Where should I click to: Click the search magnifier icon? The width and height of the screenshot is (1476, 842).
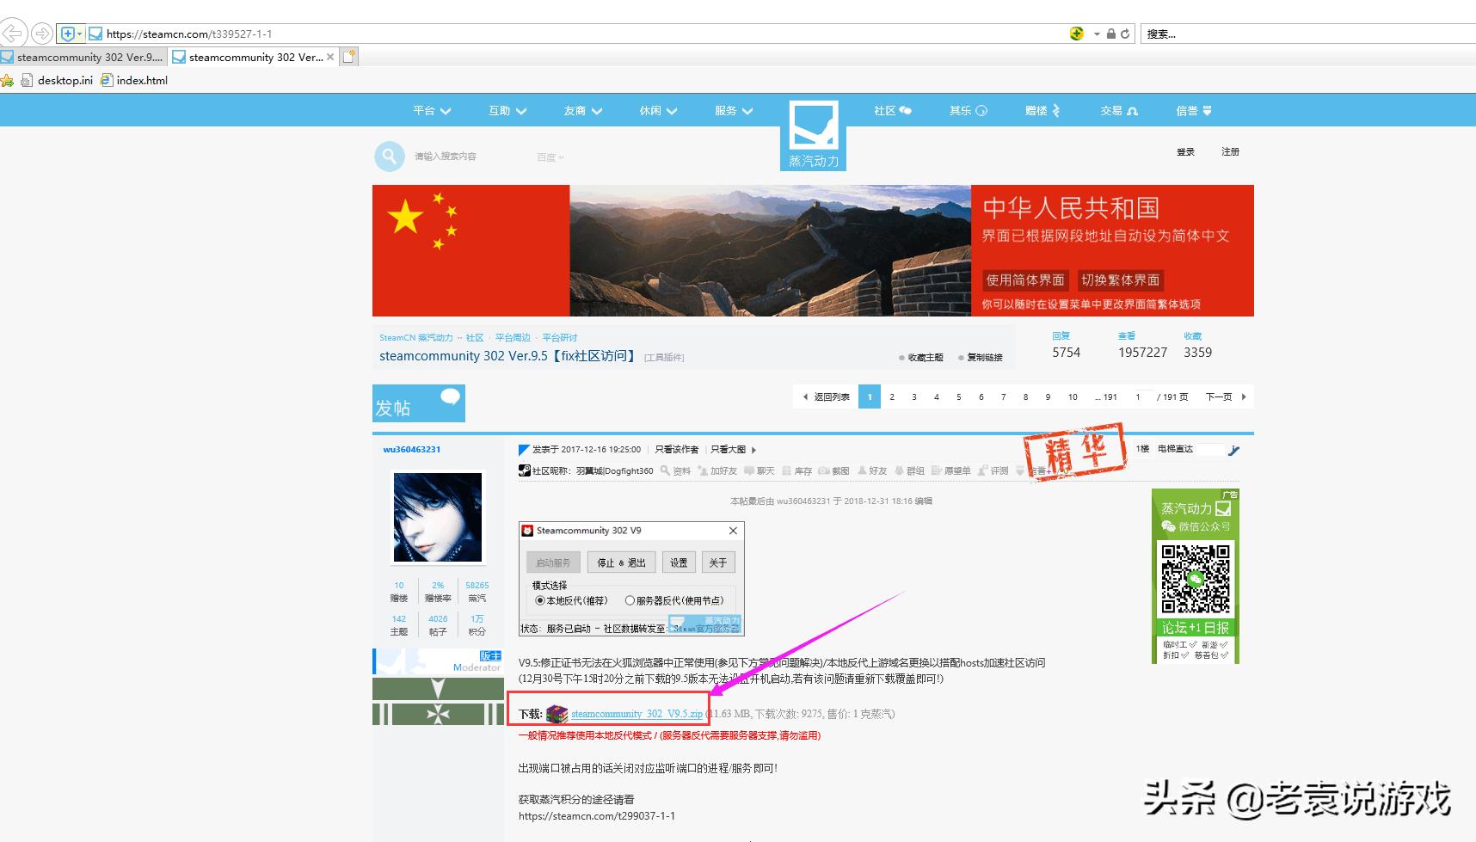click(x=389, y=156)
